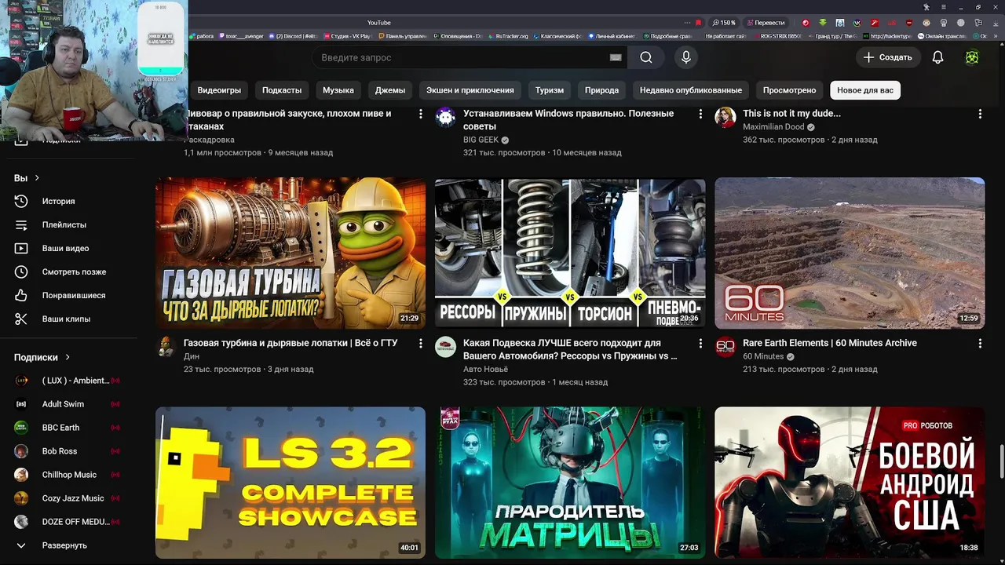The height and width of the screenshot is (565, 1005).
Task: Open the 60 Minutes mine thumbnail
Action: click(x=850, y=253)
